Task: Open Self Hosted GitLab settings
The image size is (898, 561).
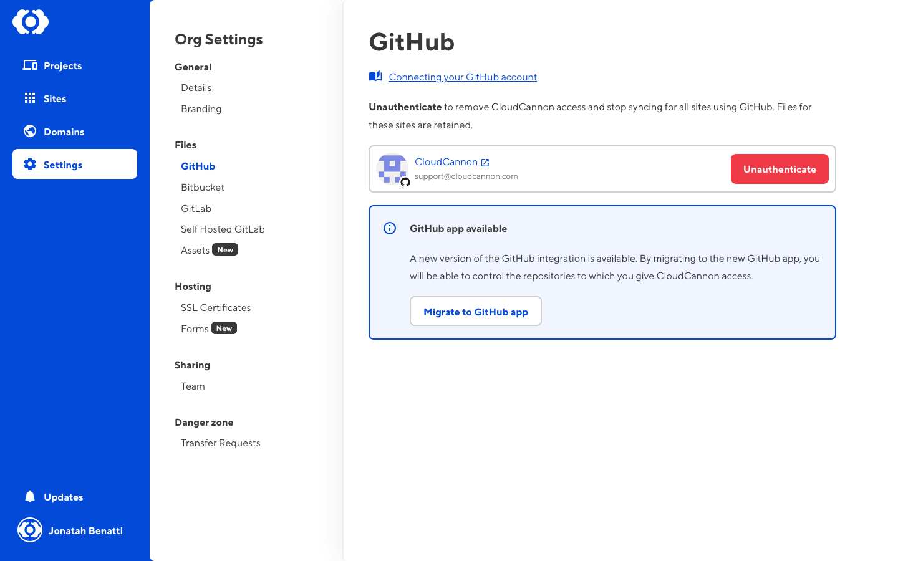Action: [223, 229]
